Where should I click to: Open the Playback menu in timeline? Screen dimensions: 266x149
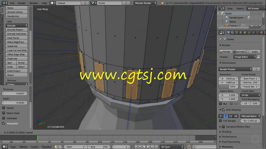pyautogui.click(x=47, y=147)
